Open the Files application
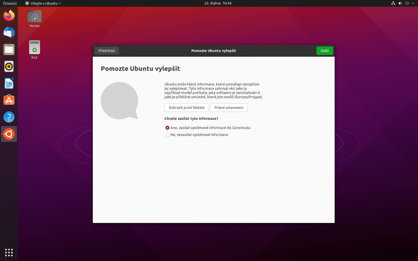The image size is (418, 261). pos(9,49)
